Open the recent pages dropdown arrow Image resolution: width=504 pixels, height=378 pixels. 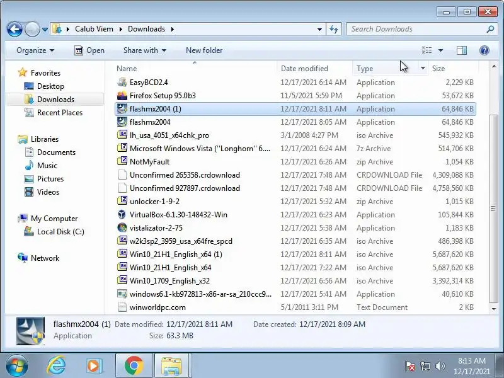pos(45,30)
